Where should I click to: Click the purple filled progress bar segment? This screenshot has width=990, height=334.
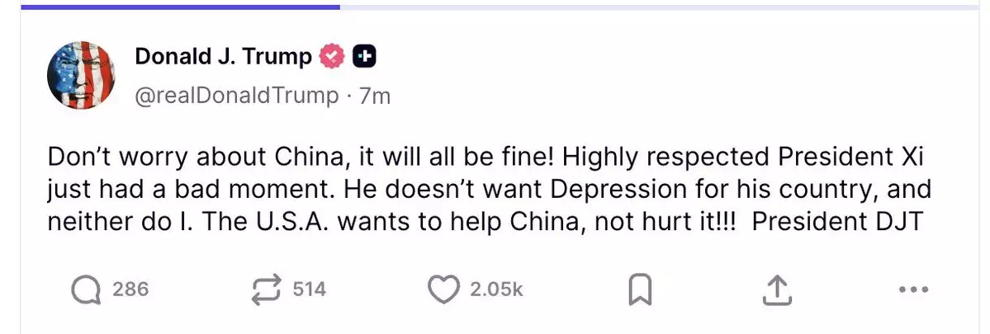pyautogui.click(x=180, y=7)
